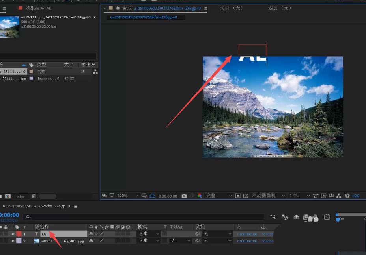The image size is (366, 255).
Task: Click the viewer timecode 0:00:00:00
Action: [x=168, y=196]
